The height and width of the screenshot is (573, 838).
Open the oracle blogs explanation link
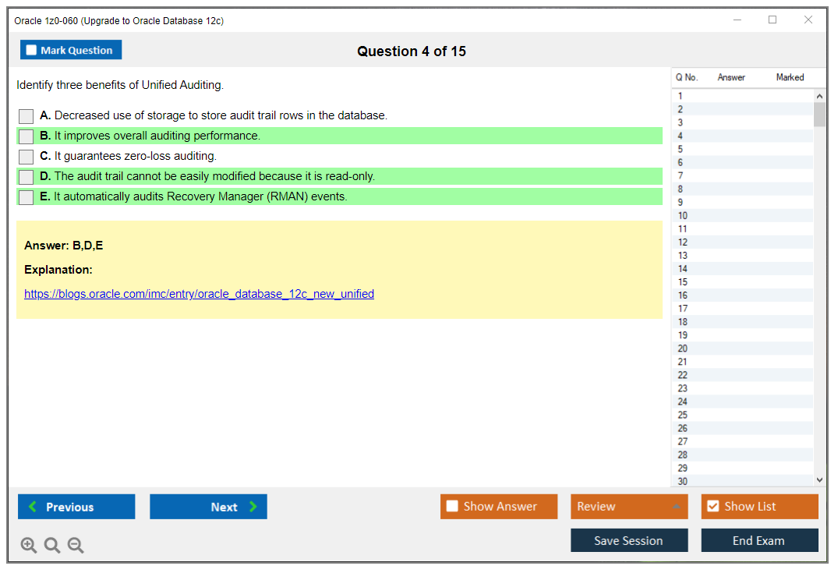[x=199, y=294]
